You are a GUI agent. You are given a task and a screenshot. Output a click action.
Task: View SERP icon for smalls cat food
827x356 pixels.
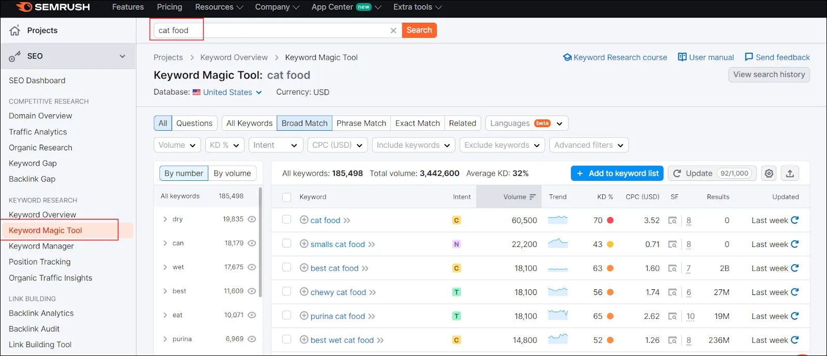672,244
